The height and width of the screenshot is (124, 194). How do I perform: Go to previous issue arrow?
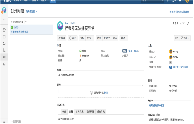181,24
